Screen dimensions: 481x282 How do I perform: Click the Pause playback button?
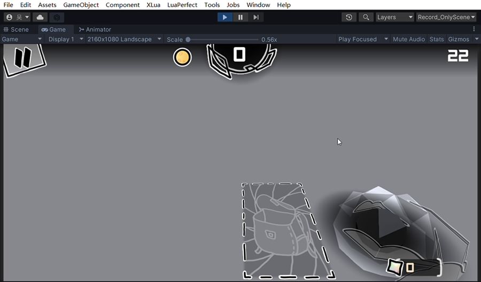pyautogui.click(x=241, y=17)
